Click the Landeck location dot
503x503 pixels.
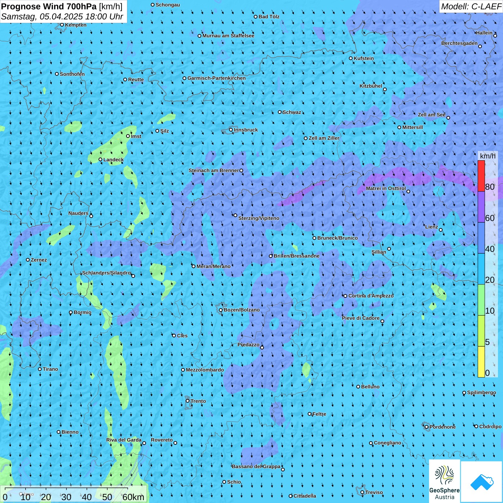tap(101, 160)
